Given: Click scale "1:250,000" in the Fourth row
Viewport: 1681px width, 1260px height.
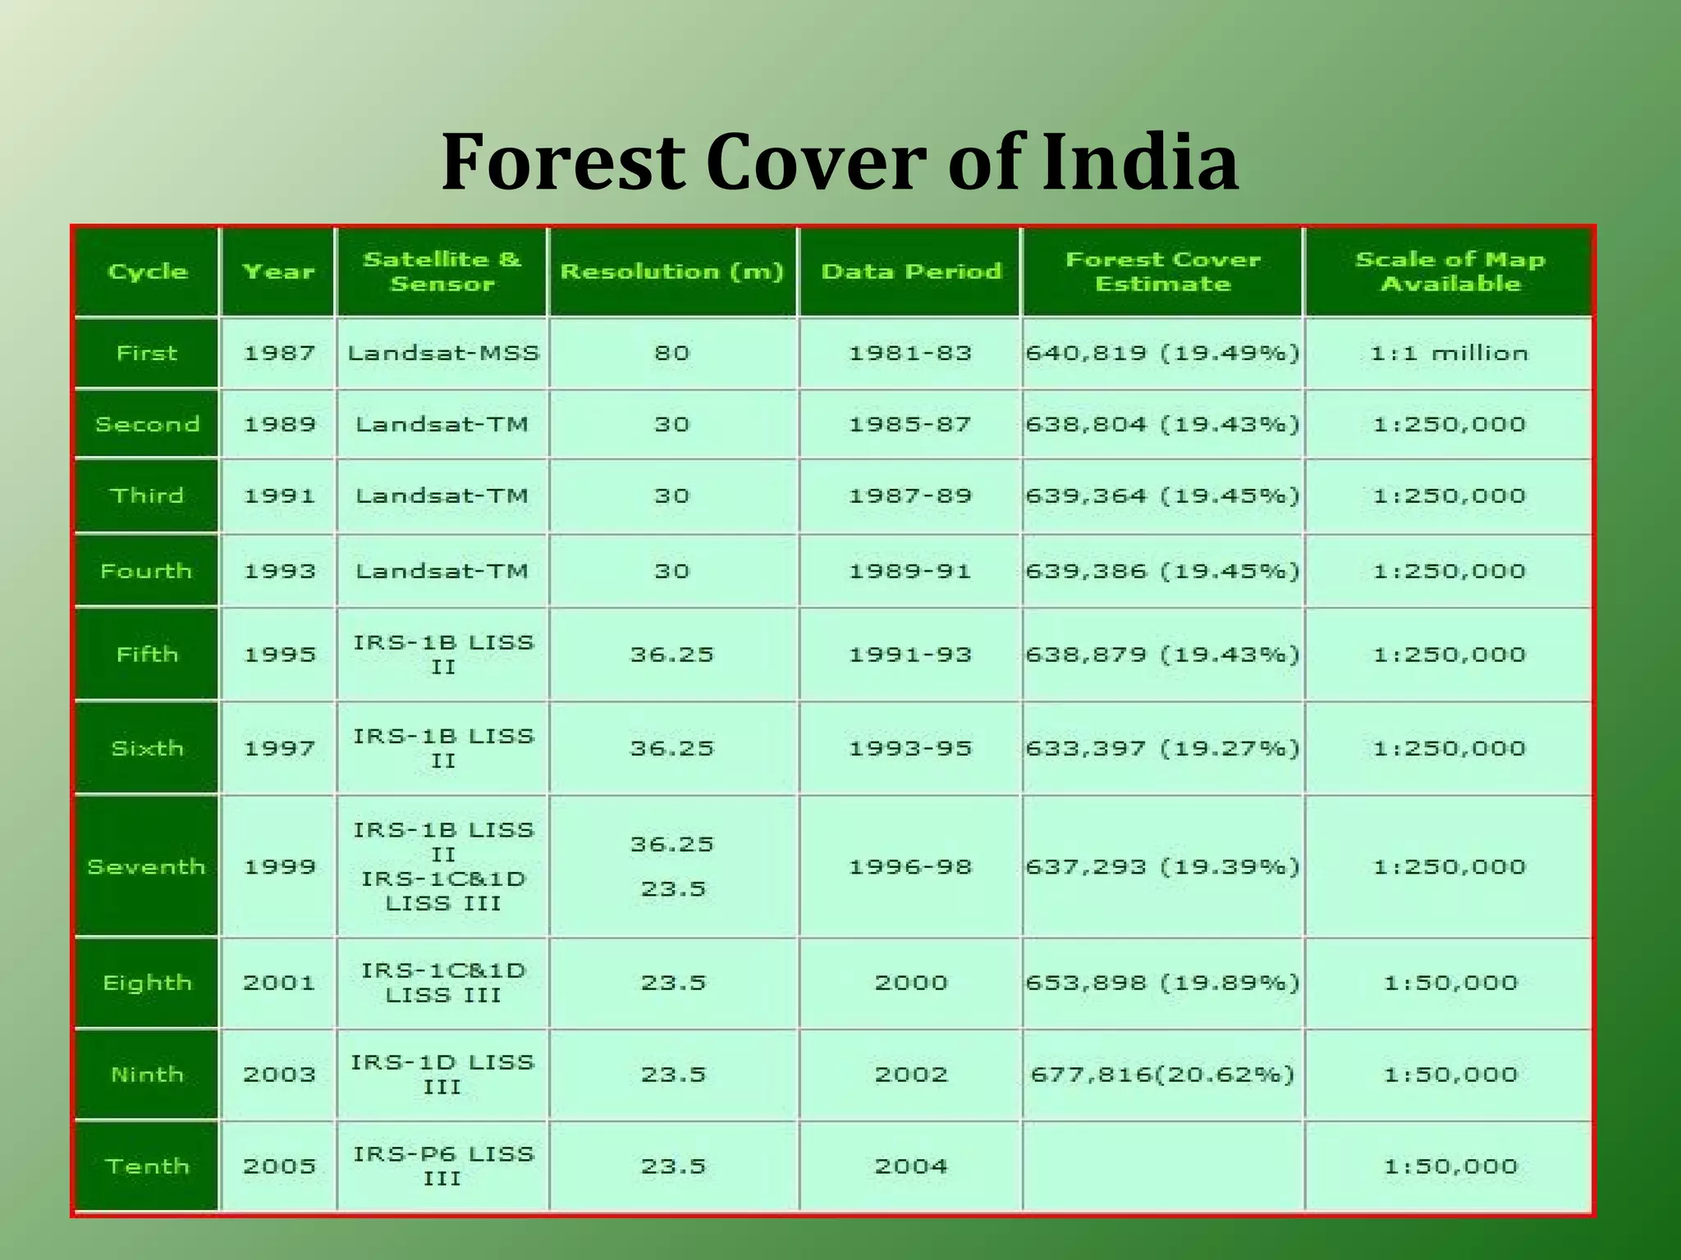Looking at the screenshot, I should [x=1450, y=571].
